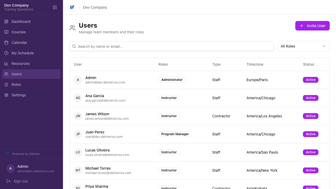Focus the search by name or email field

tap(172, 46)
